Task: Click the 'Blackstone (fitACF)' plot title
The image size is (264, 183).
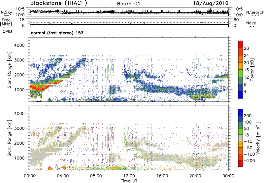Action: pyautogui.click(x=58, y=3)
